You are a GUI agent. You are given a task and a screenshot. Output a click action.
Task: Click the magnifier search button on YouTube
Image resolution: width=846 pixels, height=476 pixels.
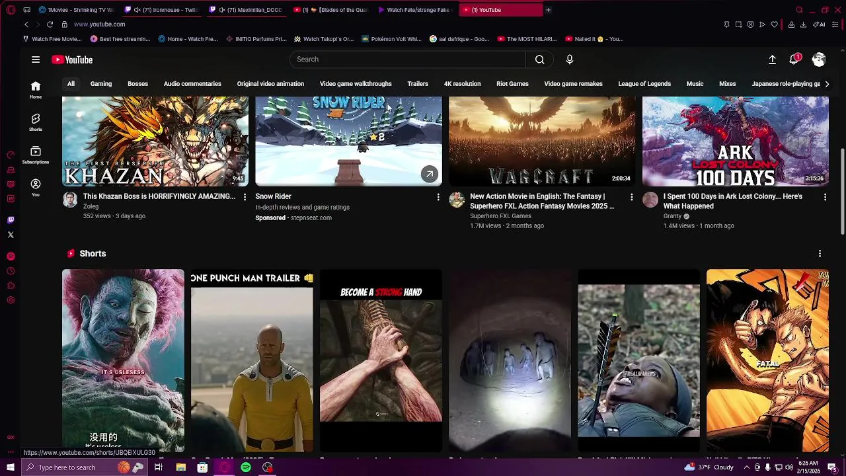pos(539,59)
